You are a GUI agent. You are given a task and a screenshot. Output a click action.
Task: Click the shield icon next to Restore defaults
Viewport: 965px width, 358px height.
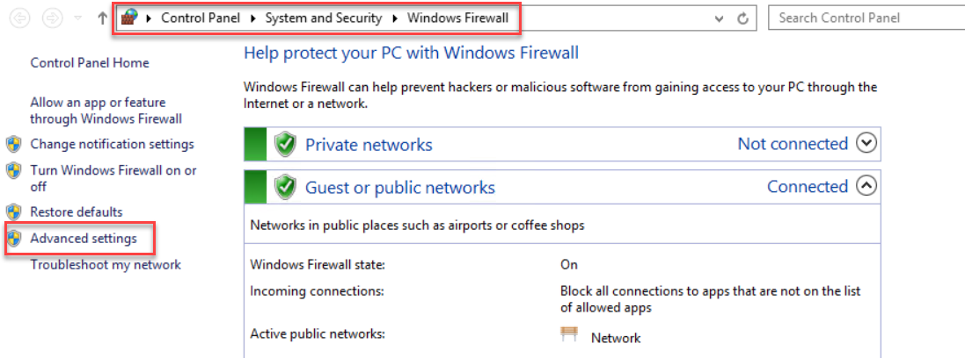[13, 212]
